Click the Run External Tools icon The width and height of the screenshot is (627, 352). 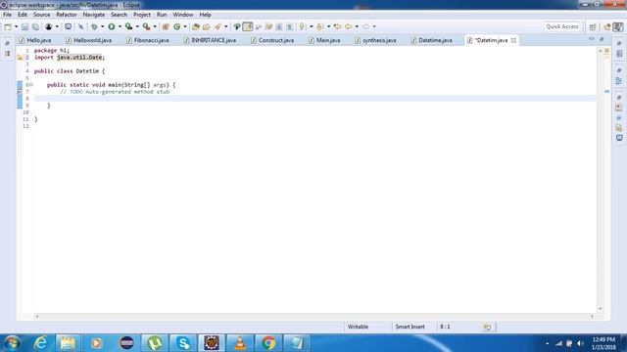[x=146, y=26]
